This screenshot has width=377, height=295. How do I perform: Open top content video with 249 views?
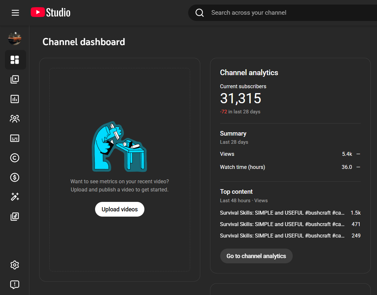click(x=282, y=236)
